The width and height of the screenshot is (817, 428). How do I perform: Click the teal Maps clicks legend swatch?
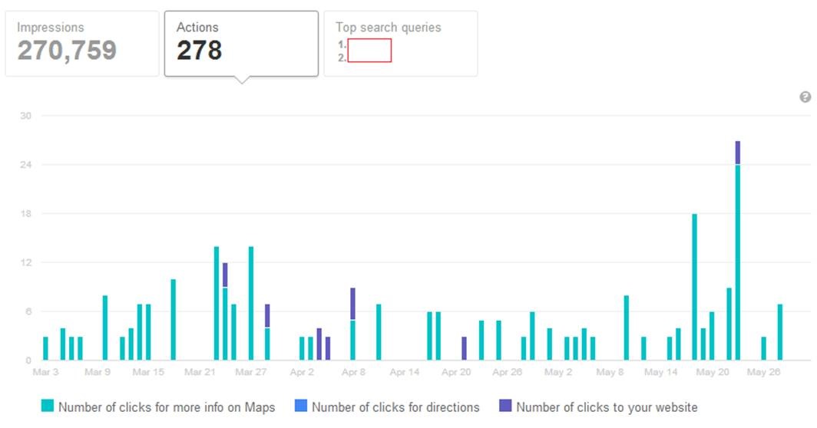point(48,407)
